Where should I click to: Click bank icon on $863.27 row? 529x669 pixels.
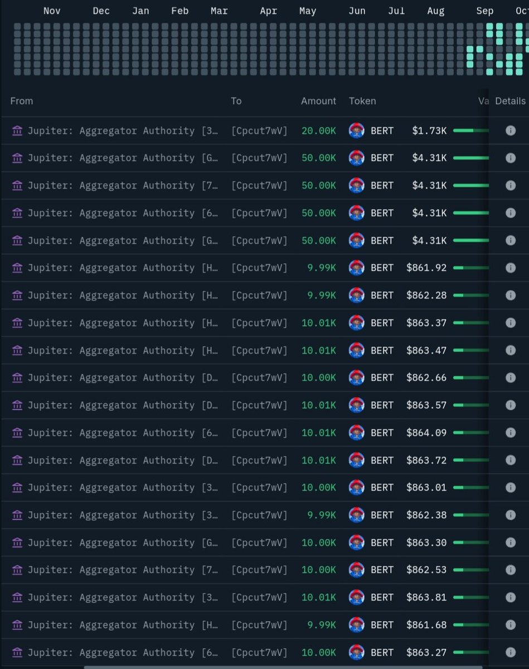17,652
